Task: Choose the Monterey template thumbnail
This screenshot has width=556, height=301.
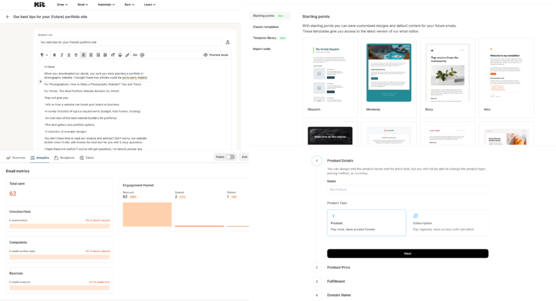Action: (389, 72)
